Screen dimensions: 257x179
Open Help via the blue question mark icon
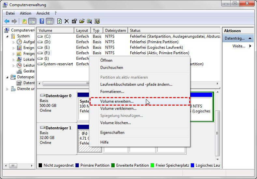click(x=42, y=21)
